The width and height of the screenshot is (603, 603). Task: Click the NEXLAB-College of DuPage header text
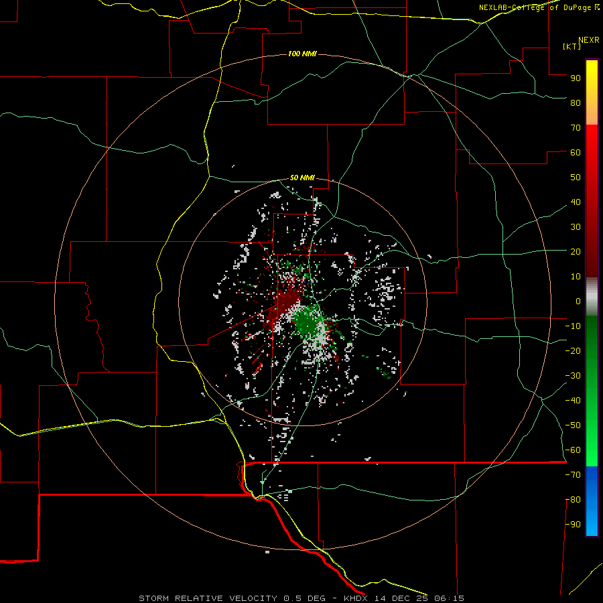click(x=535, y=7)
